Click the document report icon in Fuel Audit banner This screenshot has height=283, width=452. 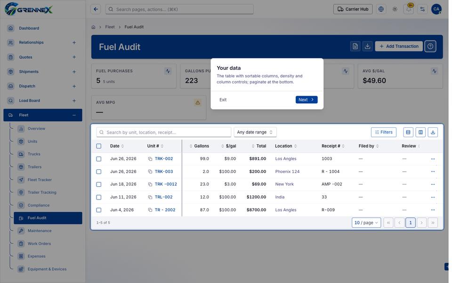coord(355,46)
